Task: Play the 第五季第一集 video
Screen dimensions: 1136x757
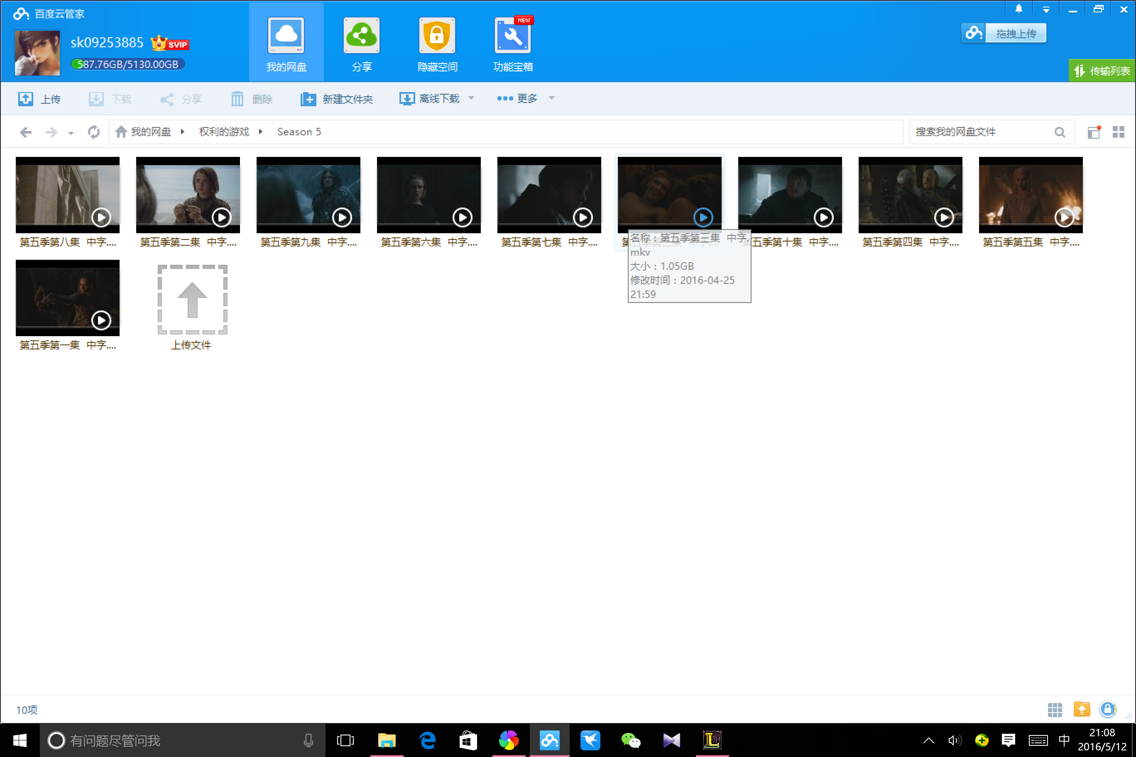Action: (x=101, y=320)
